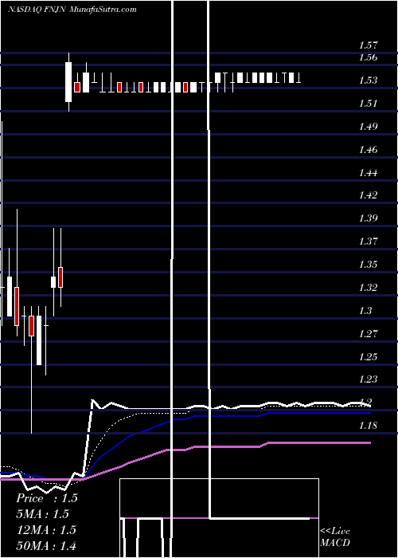Click the 1.27 price axis label
398x558 pixels.
click(x=368, y=334)
